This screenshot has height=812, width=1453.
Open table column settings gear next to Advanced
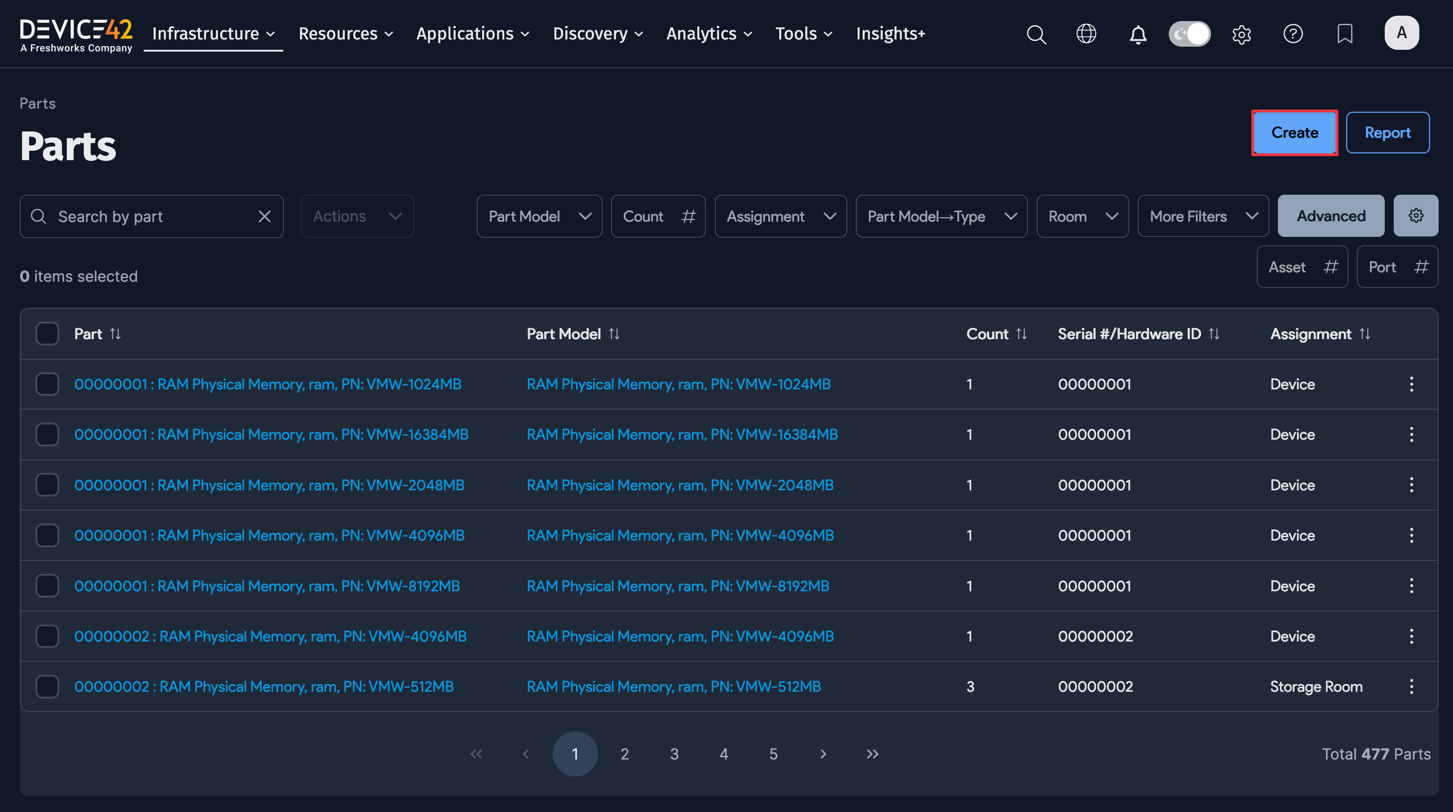(x=1415, y=216)
